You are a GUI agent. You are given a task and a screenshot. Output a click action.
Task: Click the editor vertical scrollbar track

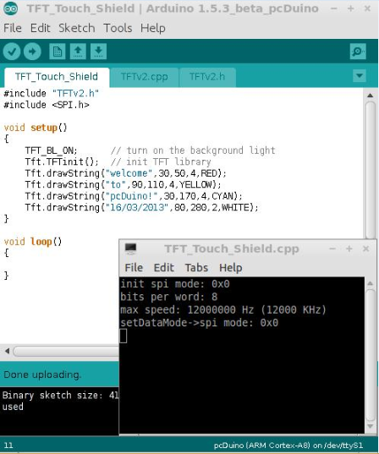point(371,169)
